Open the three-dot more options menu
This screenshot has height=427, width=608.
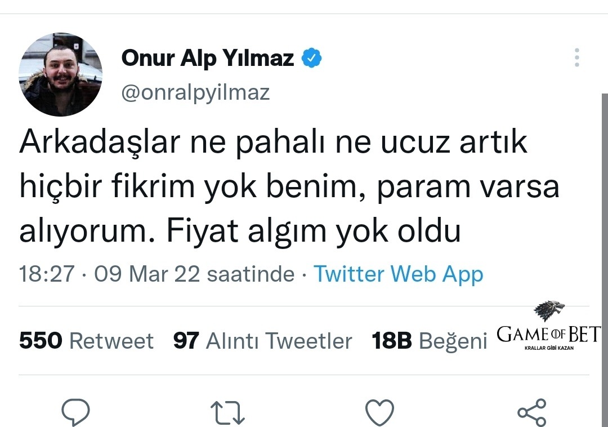[576, 58]
